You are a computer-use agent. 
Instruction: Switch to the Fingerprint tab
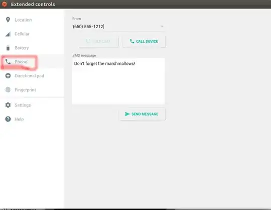click(x=32, y=90)
